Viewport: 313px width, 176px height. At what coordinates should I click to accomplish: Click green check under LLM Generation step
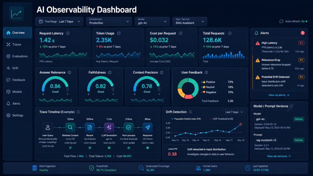tap(109, 148)
